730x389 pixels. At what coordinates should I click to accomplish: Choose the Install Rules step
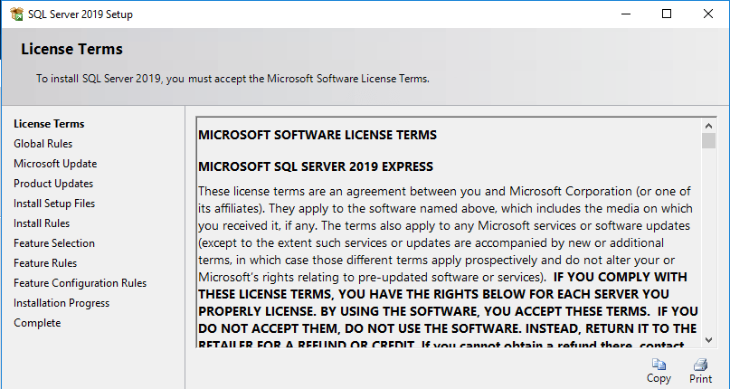[x=42, y=223]
